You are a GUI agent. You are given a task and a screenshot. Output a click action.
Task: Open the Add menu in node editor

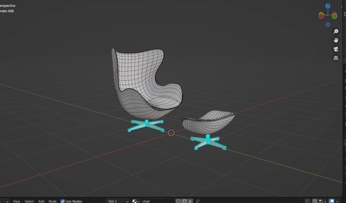point(41,201)
